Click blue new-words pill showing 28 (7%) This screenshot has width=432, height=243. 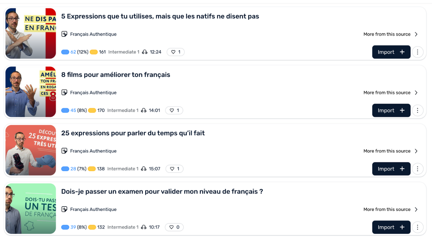click(x=65, y=169)
